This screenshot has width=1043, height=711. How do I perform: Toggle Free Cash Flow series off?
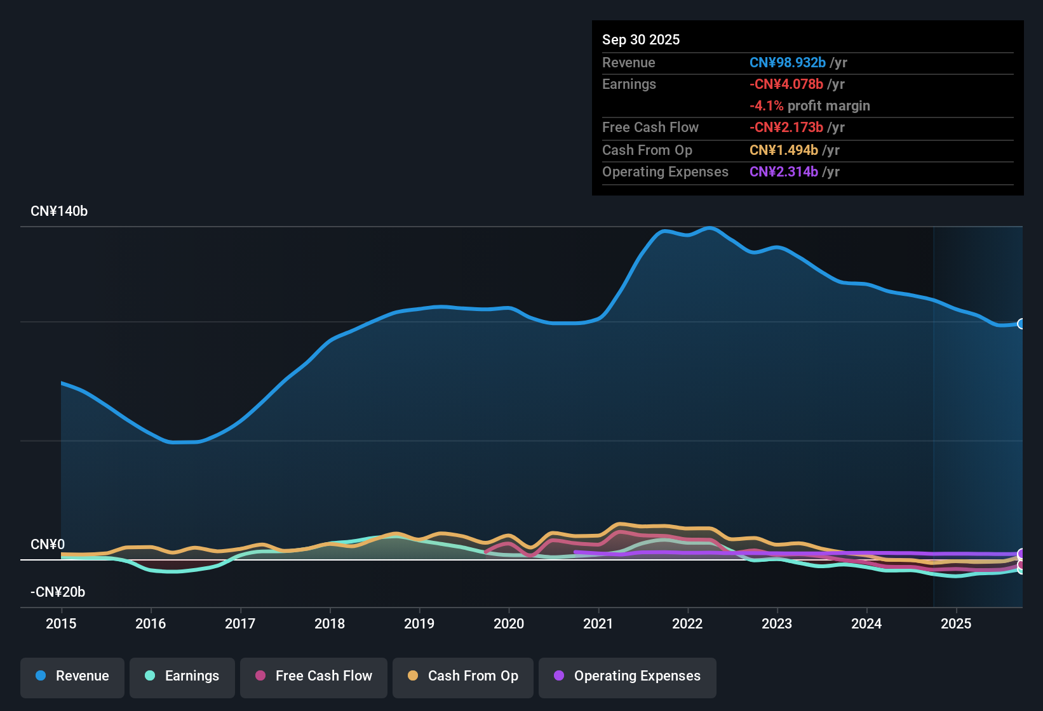313,676
